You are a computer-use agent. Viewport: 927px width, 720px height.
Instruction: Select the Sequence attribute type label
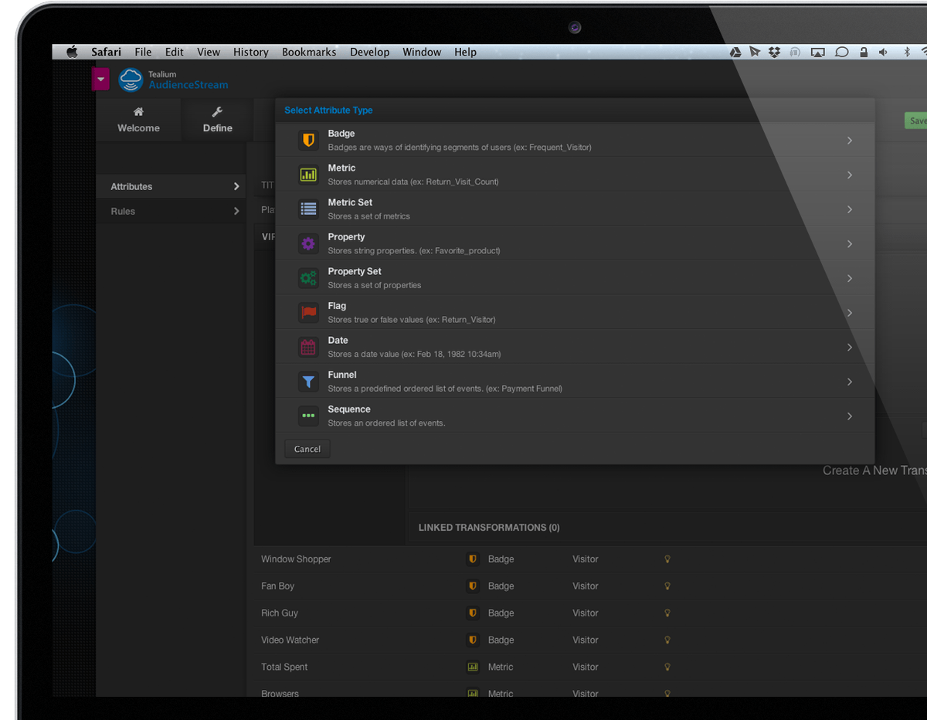click(x=349, y=409)
